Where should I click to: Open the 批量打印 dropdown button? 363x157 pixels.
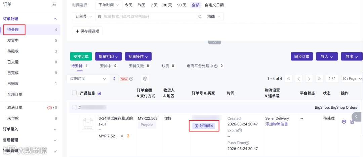point(108,56)
